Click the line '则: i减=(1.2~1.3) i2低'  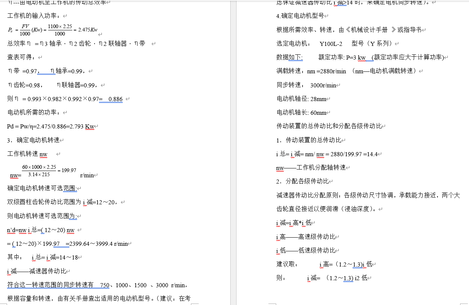(322, 278)
